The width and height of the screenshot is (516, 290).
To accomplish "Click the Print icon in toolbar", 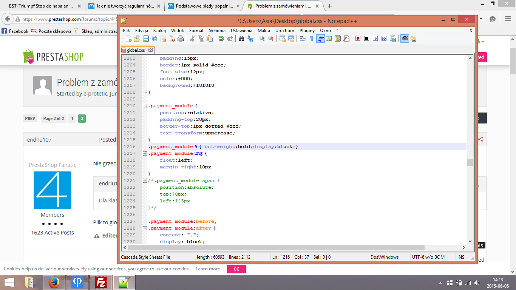I will click(x=181, y=39).
